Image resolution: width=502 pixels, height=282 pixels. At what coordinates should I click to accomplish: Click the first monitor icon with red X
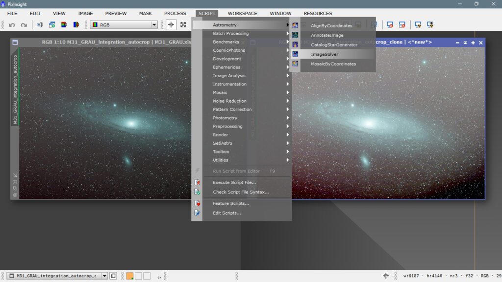390,25
